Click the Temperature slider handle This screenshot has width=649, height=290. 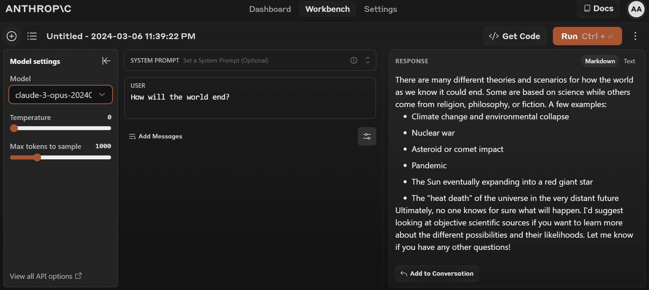(14, 128)
